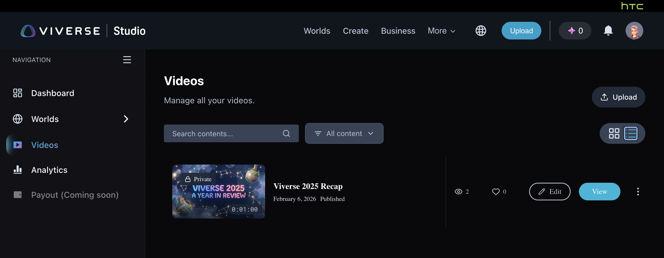Click the search magnifier icon
Image resolution: width=664 pixels, height=258 pixels.
(286, 133)
